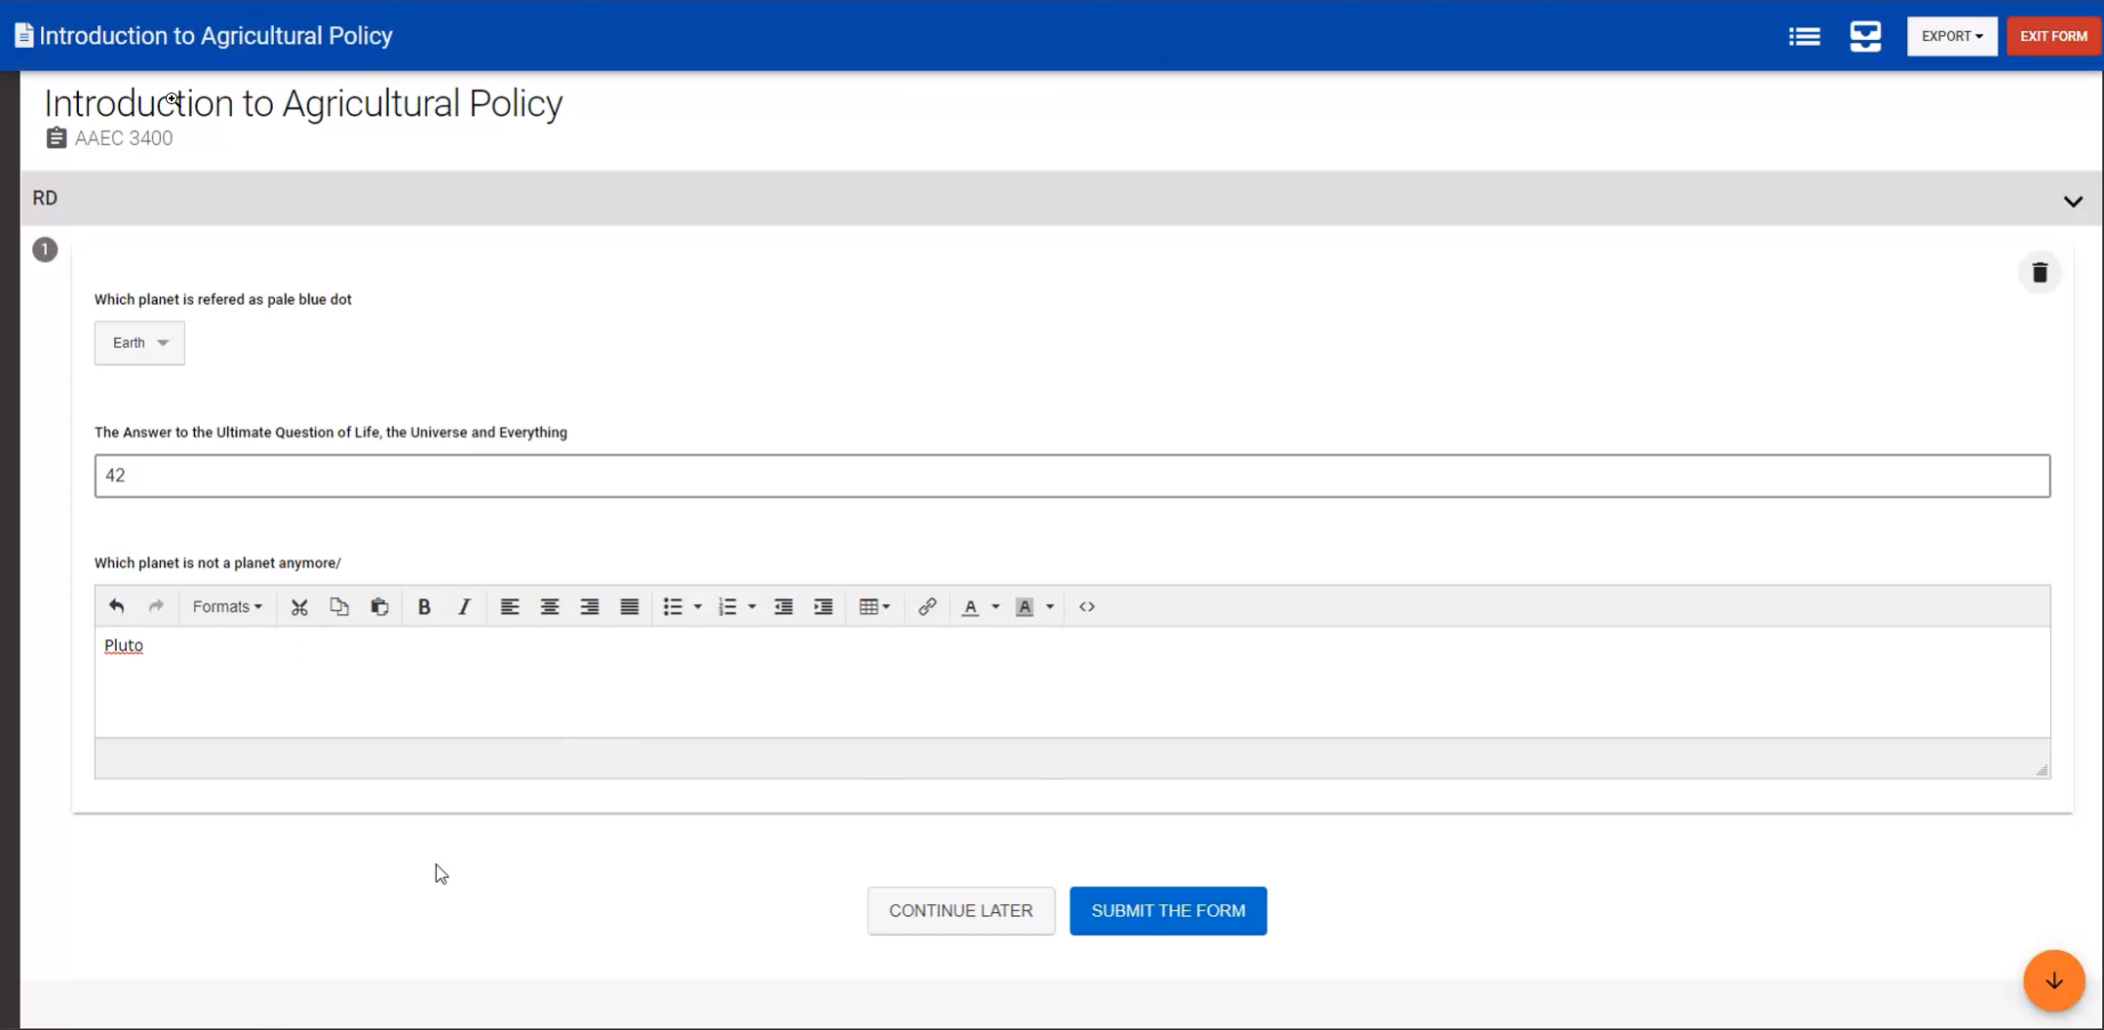Toggle italic formatting

tap(464, 606)
